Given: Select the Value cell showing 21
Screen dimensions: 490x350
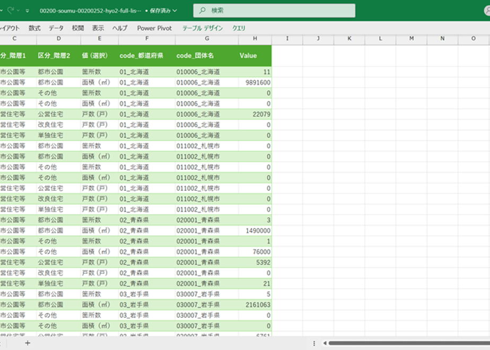Looking at the screenshot, I should [x=255, y=284].
